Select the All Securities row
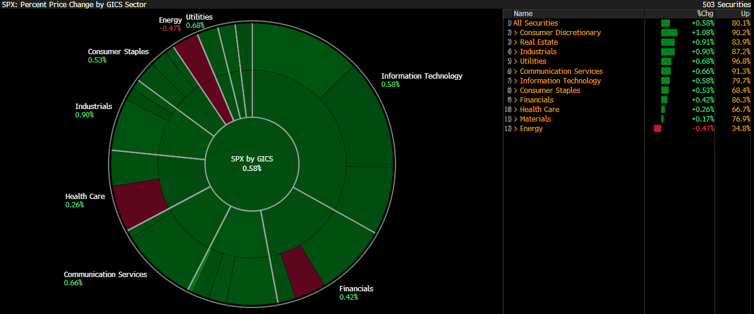The image size is (754, 314). point(628,23)
